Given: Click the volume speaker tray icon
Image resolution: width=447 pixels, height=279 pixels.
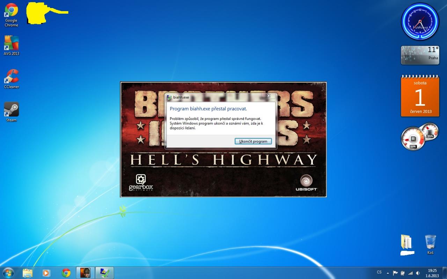Looking at the screenshot, I should click(x=418, y=273).
